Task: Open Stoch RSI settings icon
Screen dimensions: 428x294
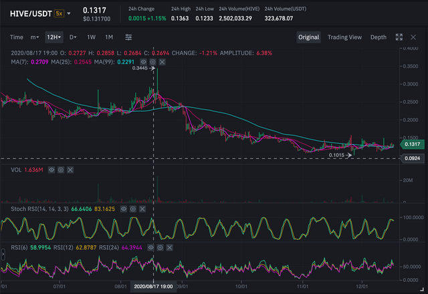Action: point(133,209)
